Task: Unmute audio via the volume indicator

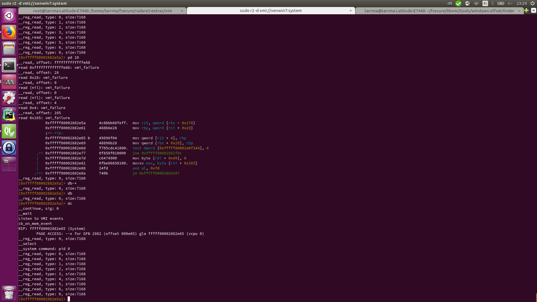Action: (510, 4)
